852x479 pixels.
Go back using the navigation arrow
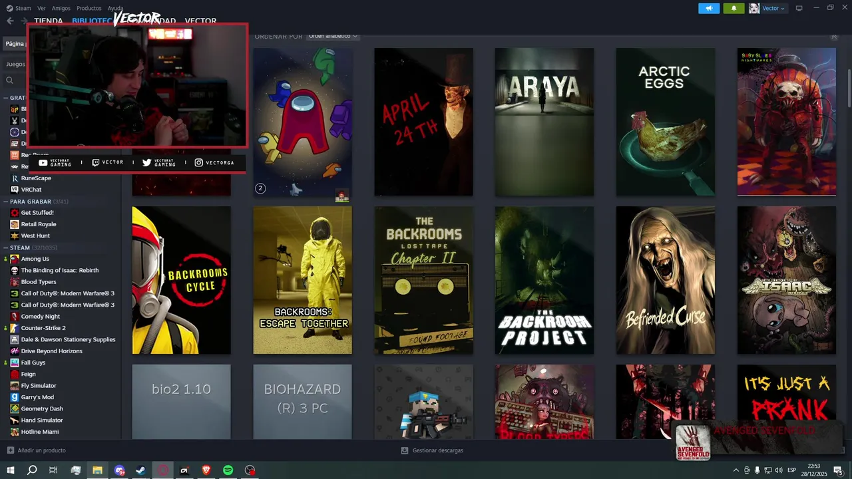(x=10, y=21)
